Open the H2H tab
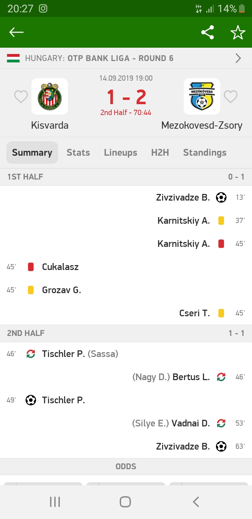Image resolution: width=252 pixels, height=519 pixels. coord(160,153)
